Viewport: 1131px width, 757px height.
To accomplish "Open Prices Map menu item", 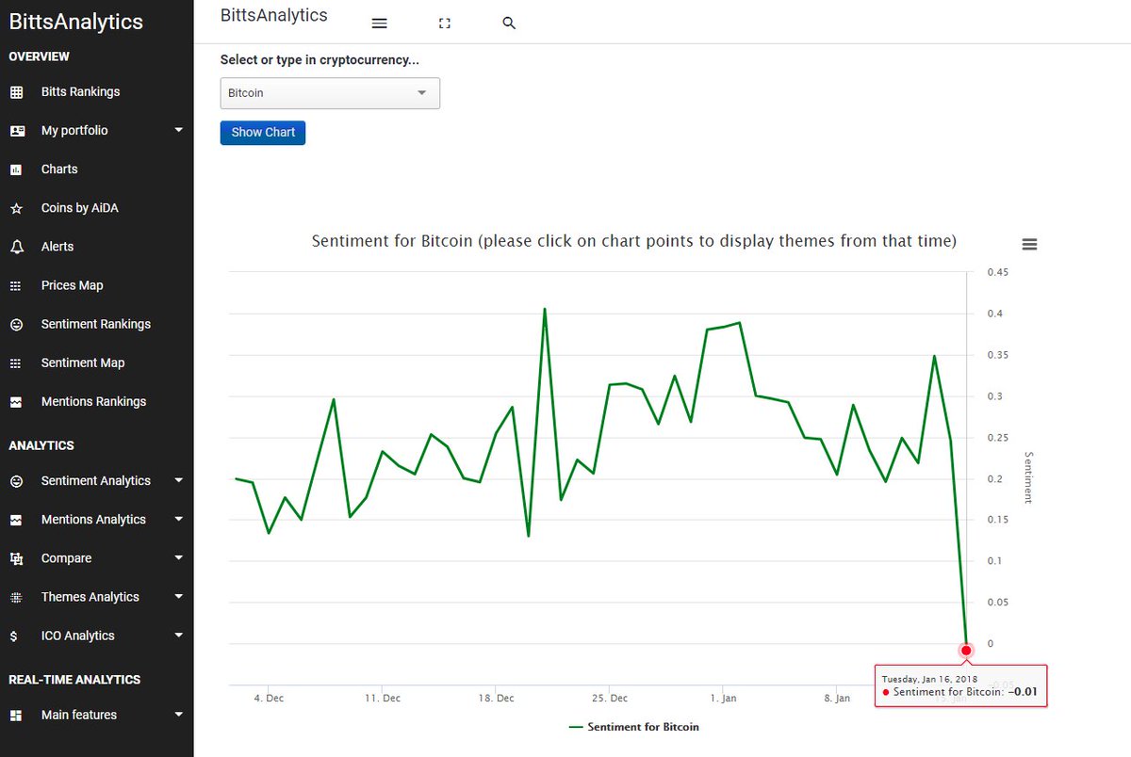I will click(x=73, y=285).
